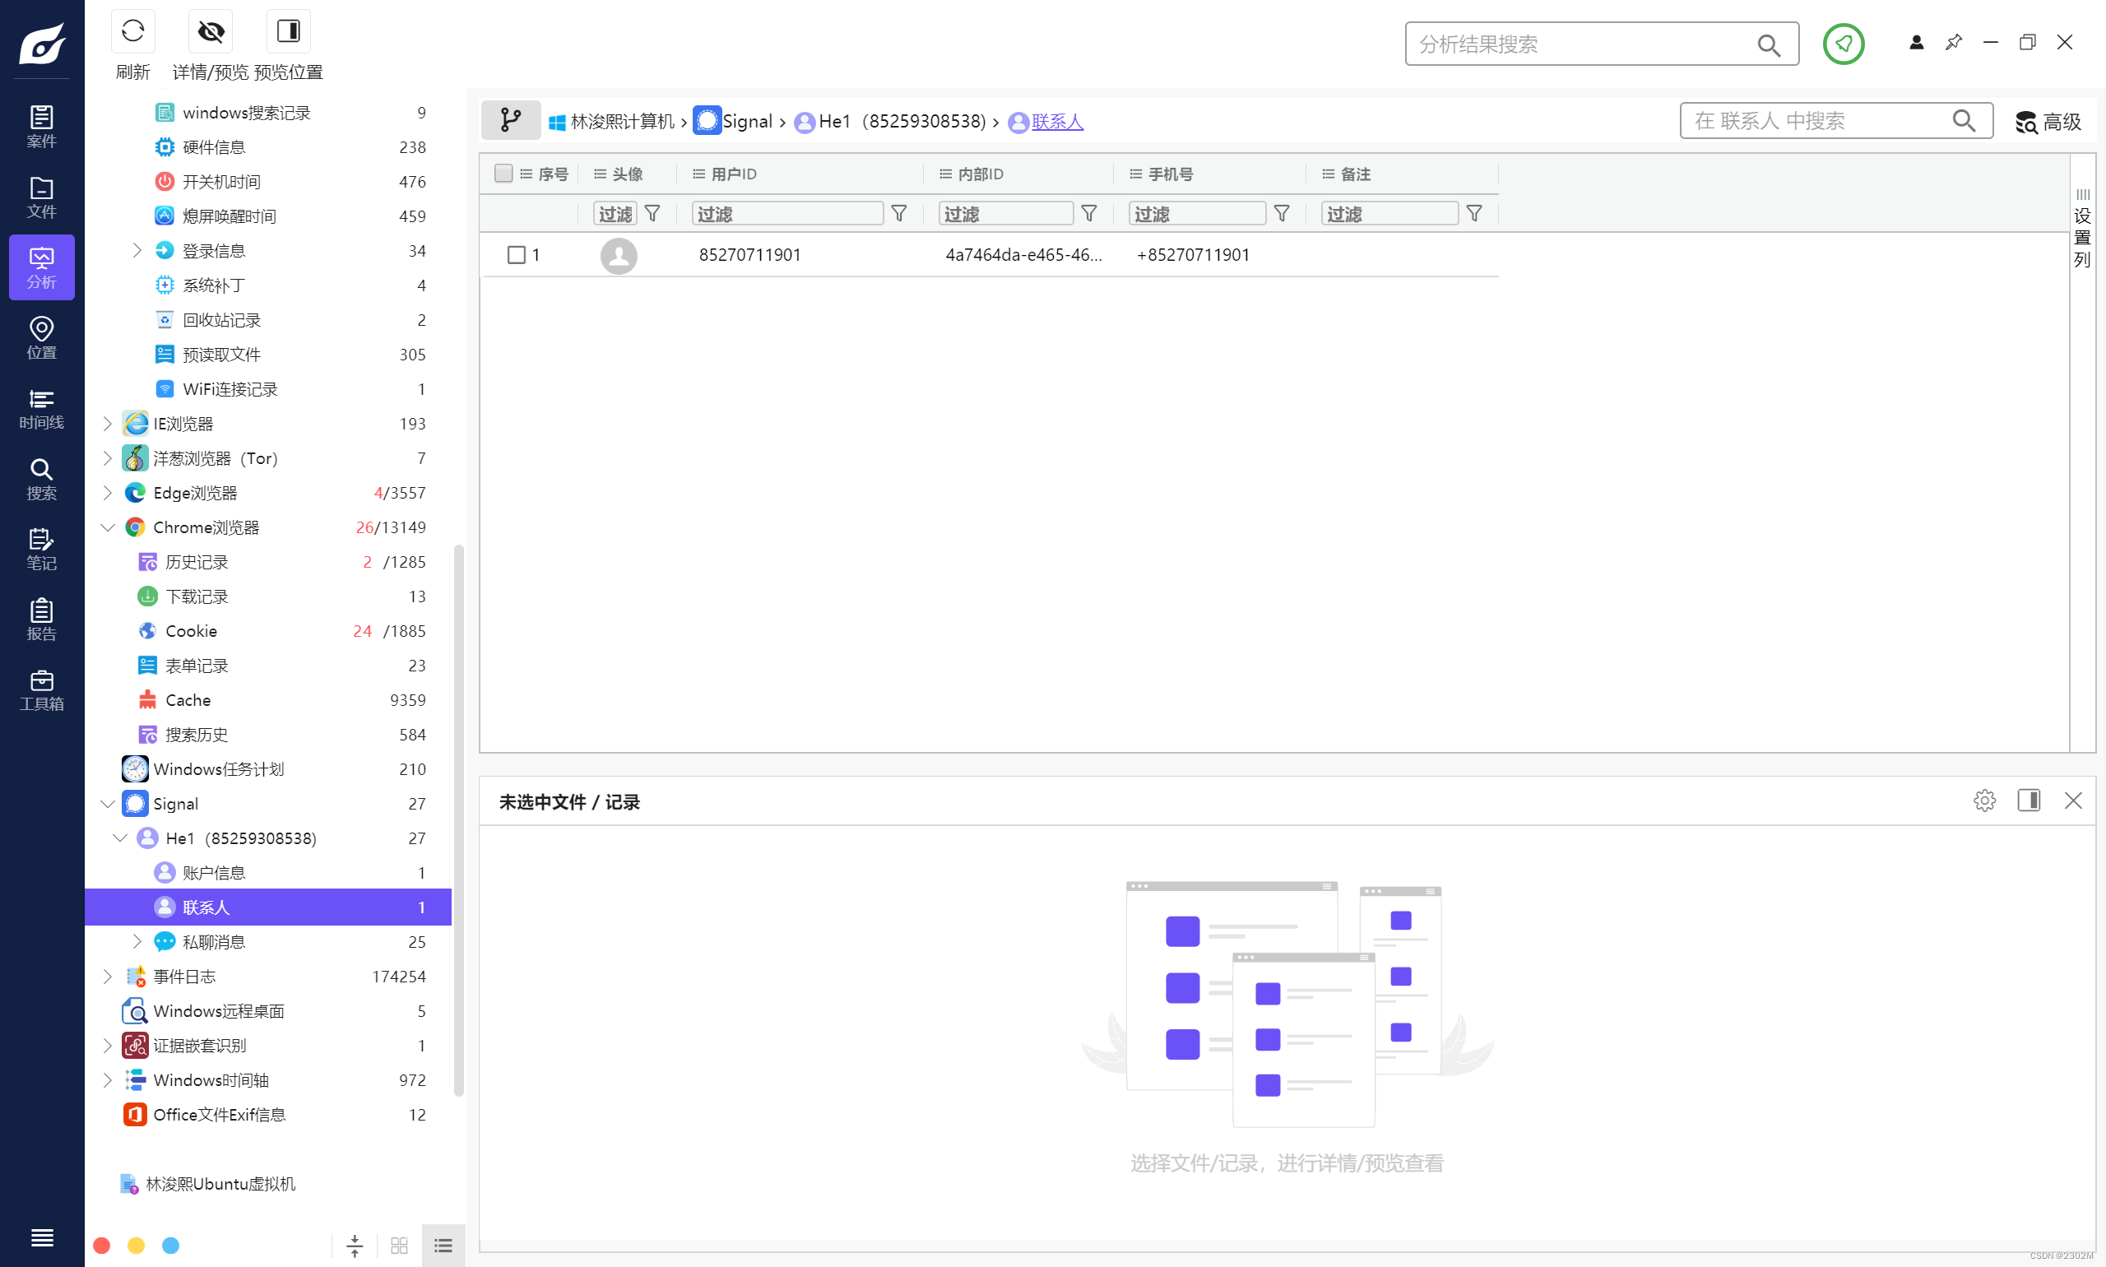
Task: Collapse the Chrome浏览器 tree node
Action: [108, 527]
